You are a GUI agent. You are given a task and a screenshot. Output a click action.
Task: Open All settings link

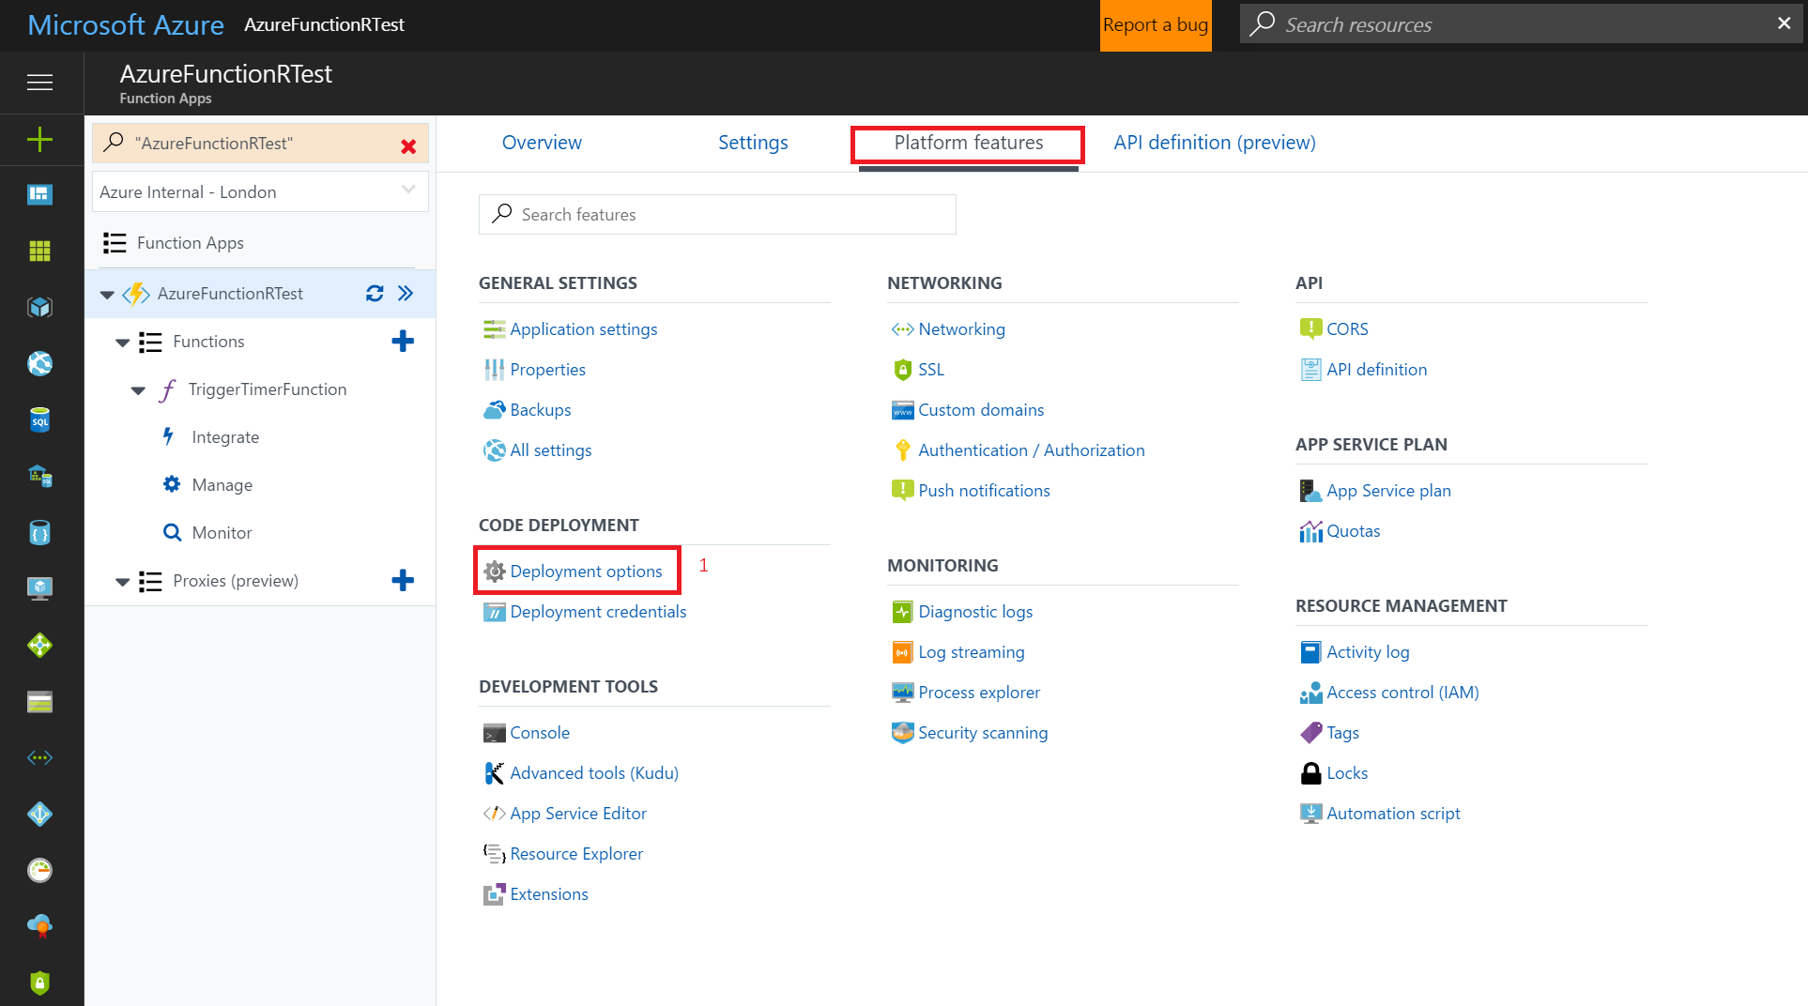click(550, 450)
